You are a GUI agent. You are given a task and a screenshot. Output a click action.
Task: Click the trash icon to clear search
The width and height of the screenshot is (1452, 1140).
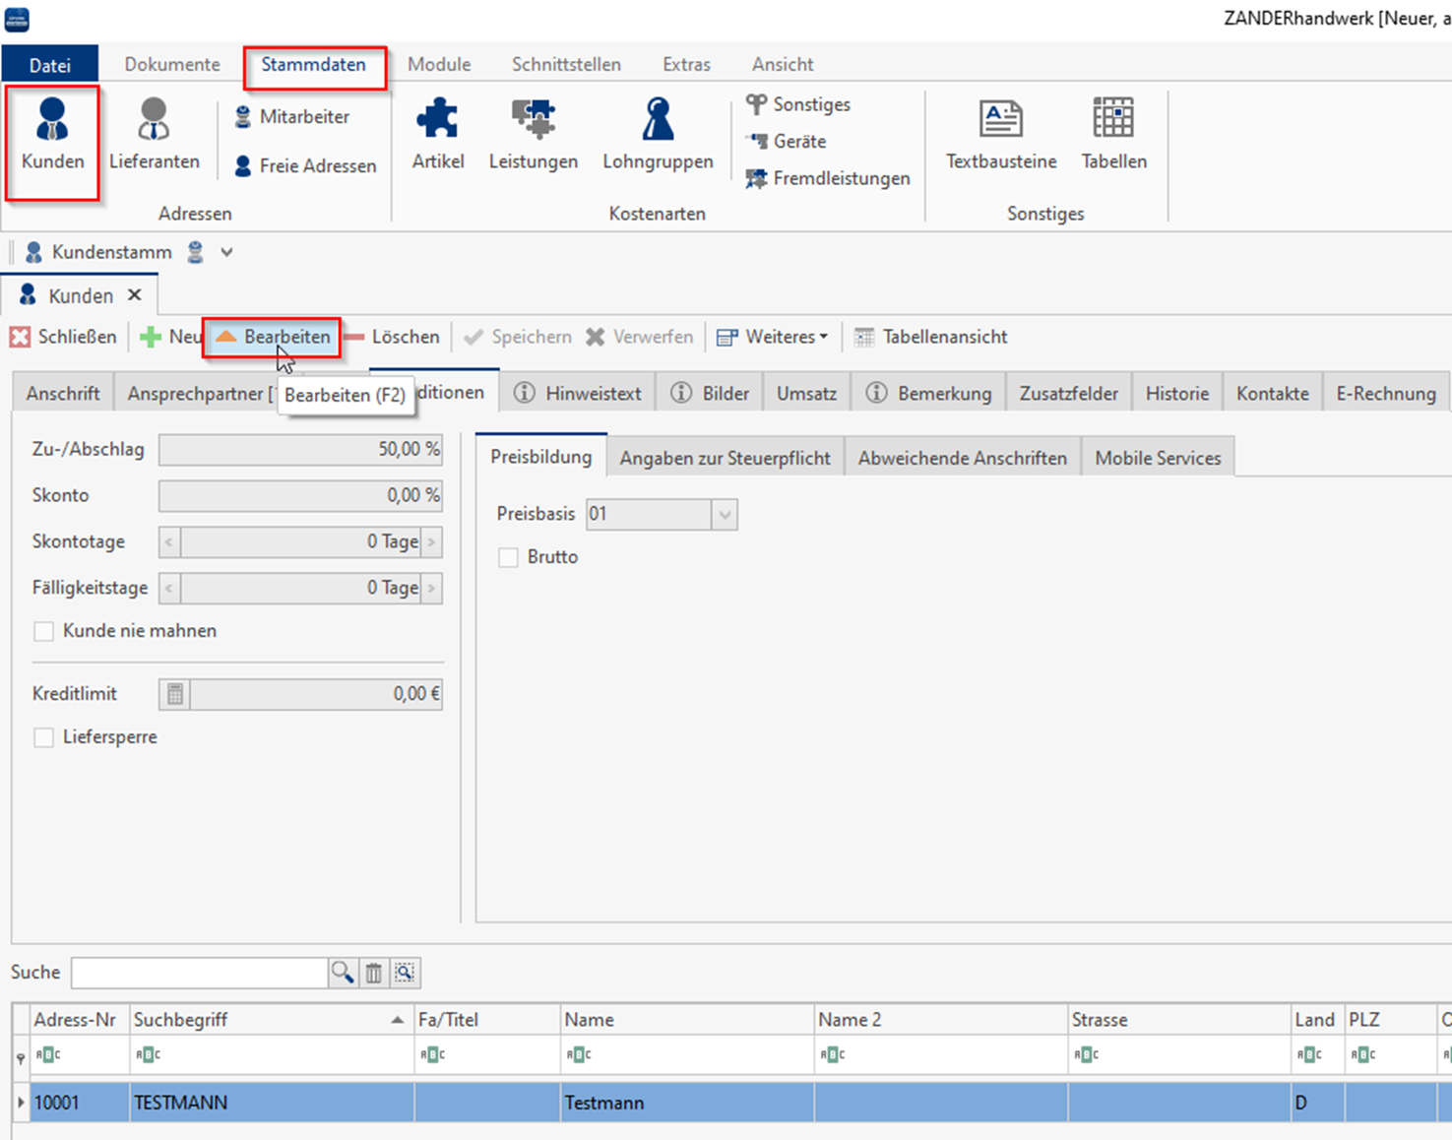374,973
